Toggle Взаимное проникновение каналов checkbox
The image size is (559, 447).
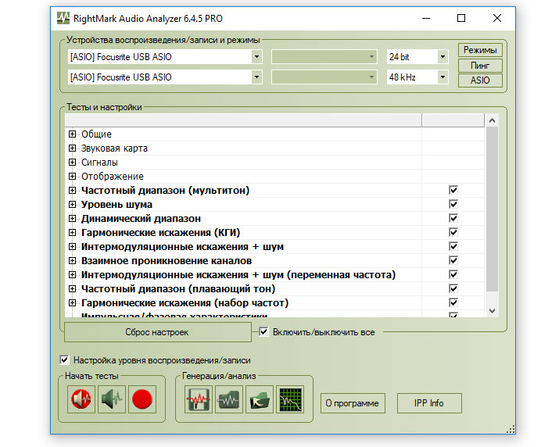453,260
